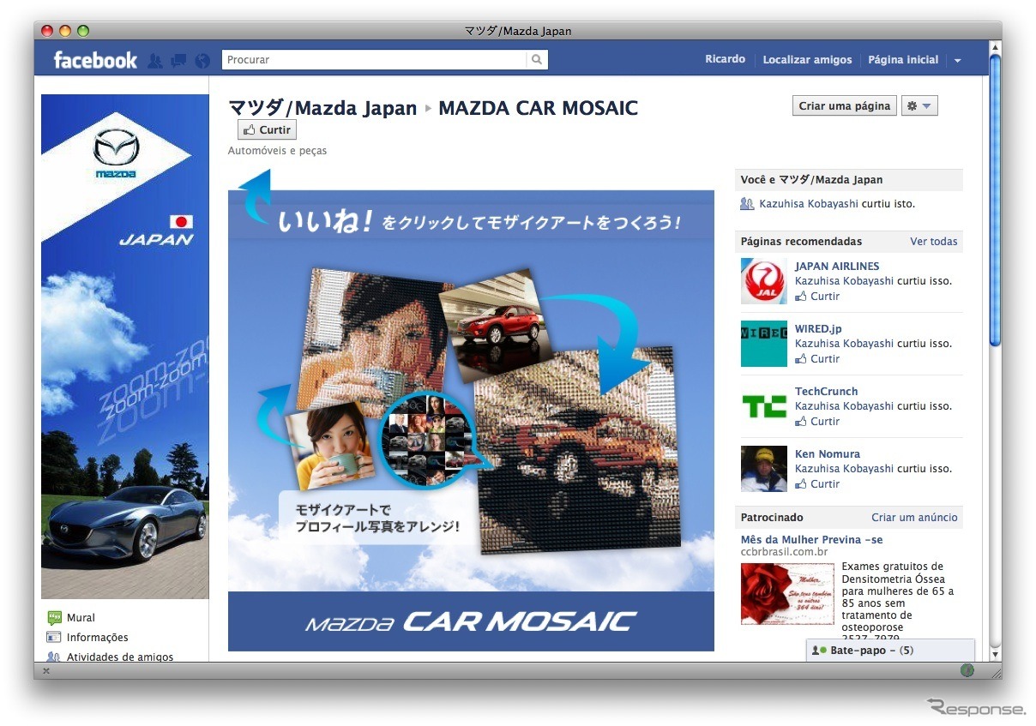The image size is (1036, 726).
Task: Open JAPAN AIRLINES page link
Action: tap(836, 267)
